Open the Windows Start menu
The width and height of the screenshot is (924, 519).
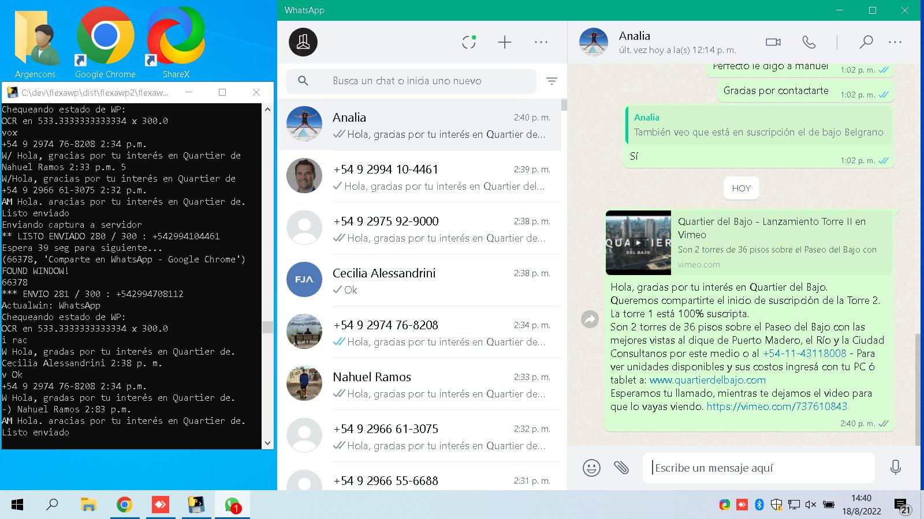tap(17, 505)
